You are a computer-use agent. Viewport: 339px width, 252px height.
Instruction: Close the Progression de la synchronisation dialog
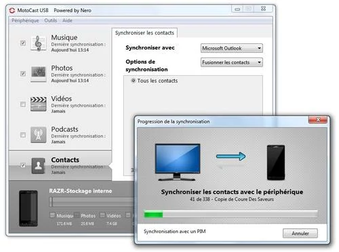click(x=318, y=120)
